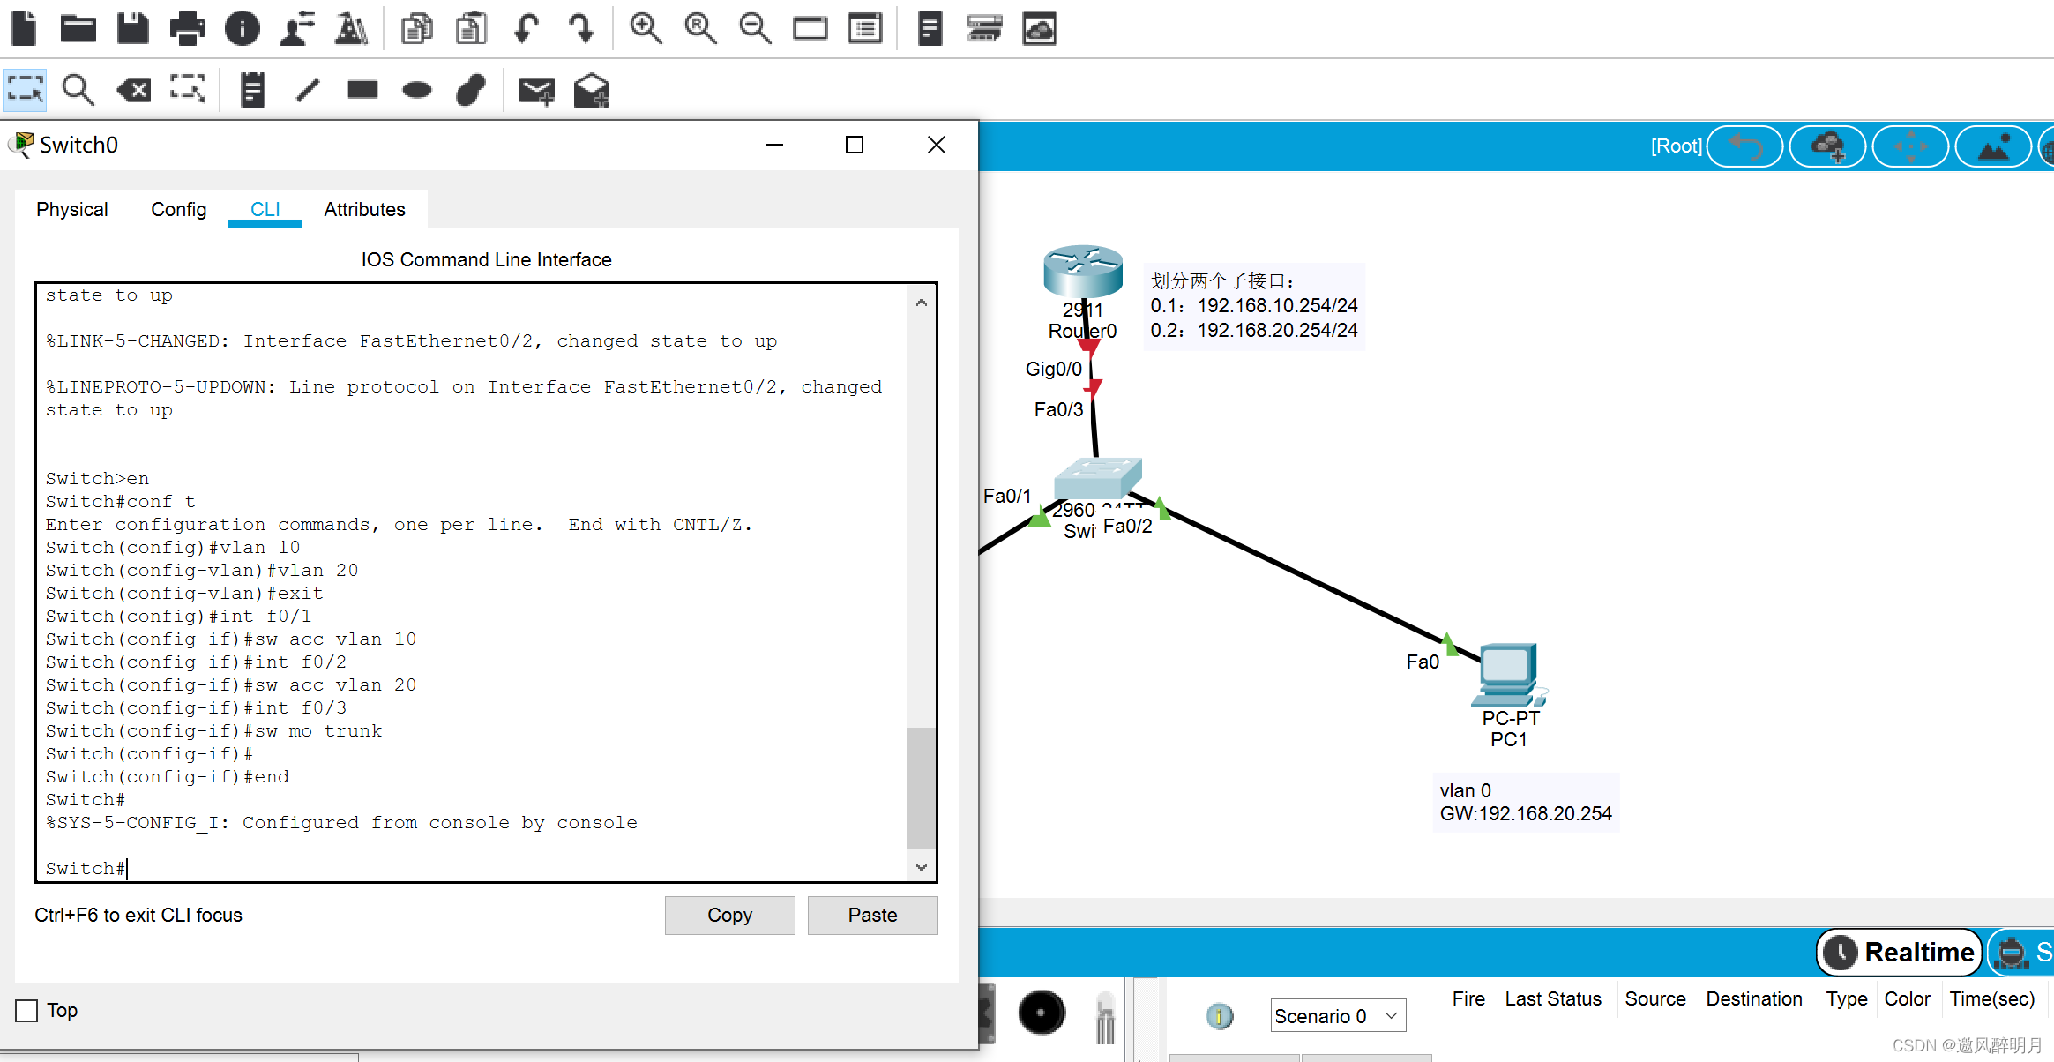Select the Delete tool icon
Screen dimensions: 2054x1062
(133, 89)
